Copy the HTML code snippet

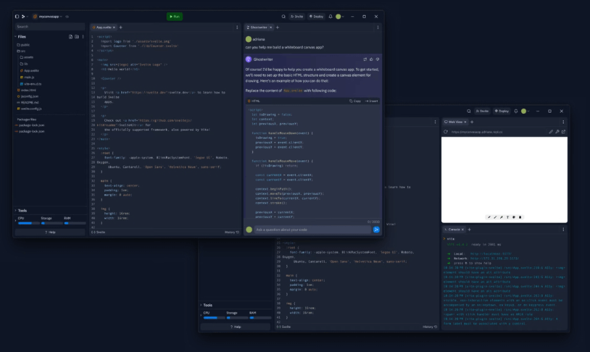pos(355,101)
